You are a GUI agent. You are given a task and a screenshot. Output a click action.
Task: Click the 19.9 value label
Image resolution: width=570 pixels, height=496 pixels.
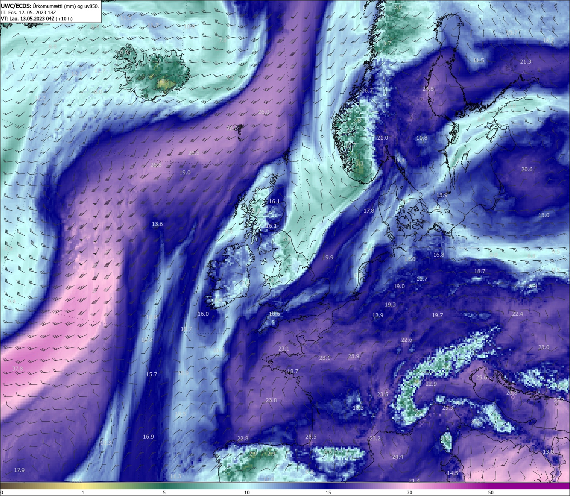pyautogui.click(x=328, y=257)
